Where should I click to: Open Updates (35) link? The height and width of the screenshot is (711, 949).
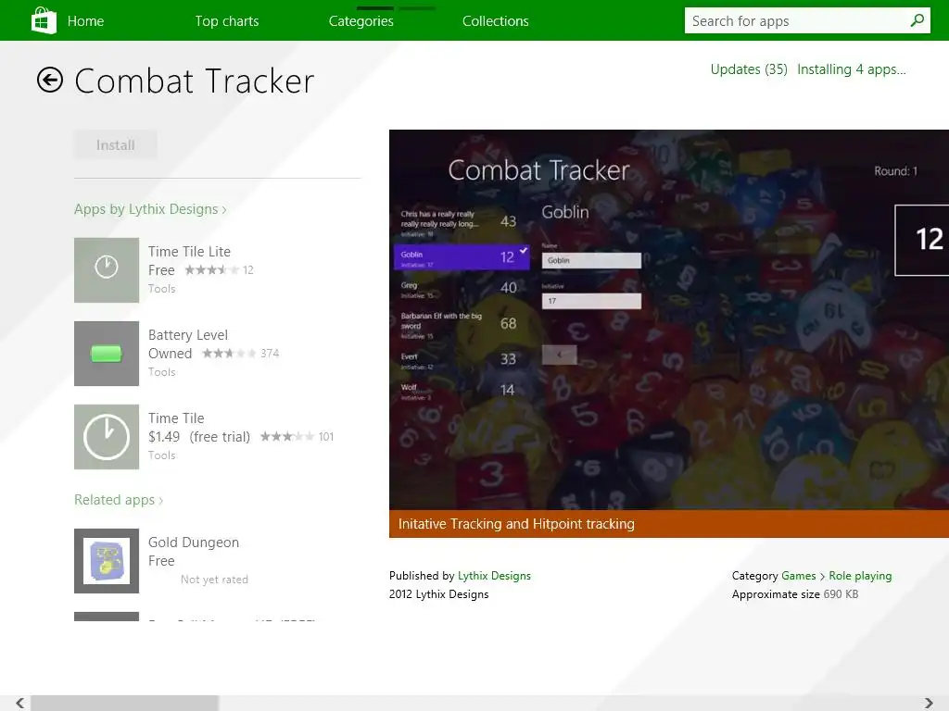pos(749,69)
